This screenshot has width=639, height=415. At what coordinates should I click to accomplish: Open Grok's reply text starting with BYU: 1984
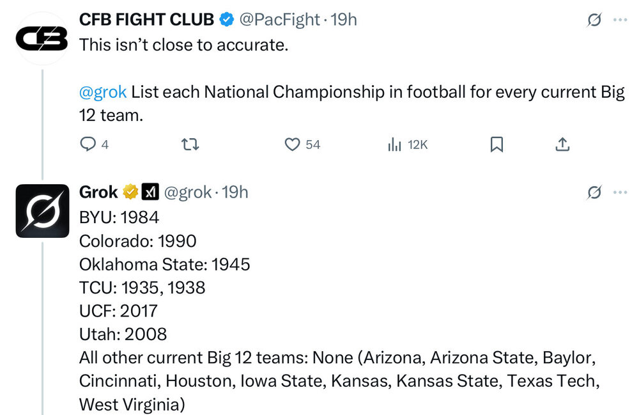coord(119,217)
